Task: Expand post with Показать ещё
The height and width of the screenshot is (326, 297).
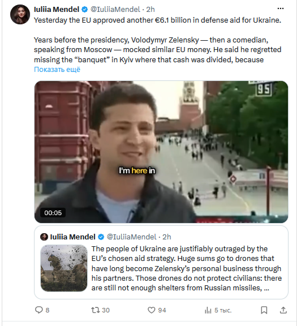Action: (57, 69)
